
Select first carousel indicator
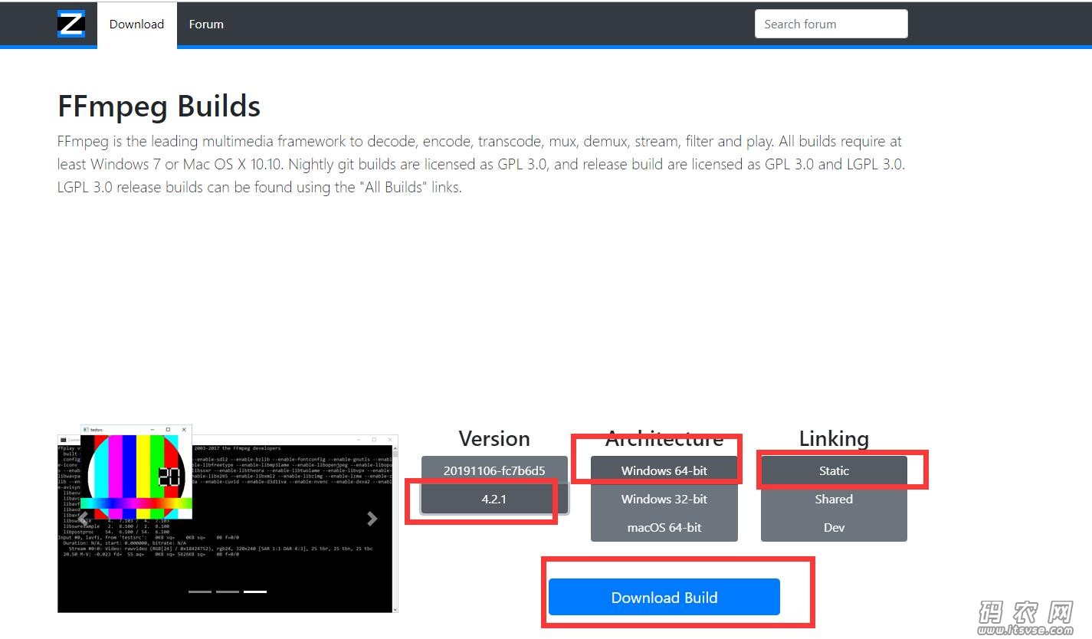200,591
